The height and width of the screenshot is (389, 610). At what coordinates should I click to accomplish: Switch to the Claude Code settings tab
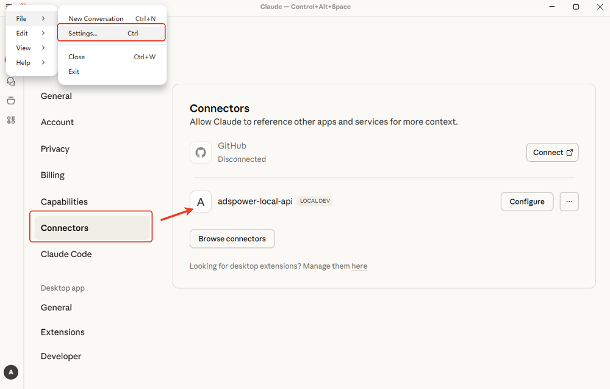[66, 254]
